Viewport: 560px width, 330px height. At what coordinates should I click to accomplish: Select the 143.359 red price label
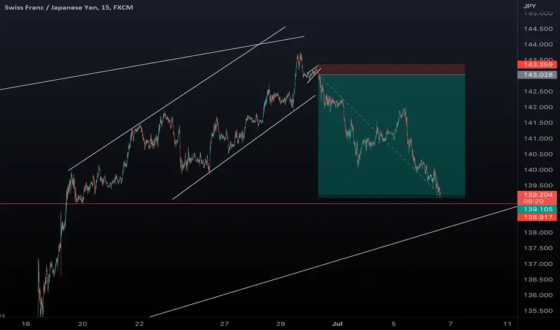(x=537, y=65)
